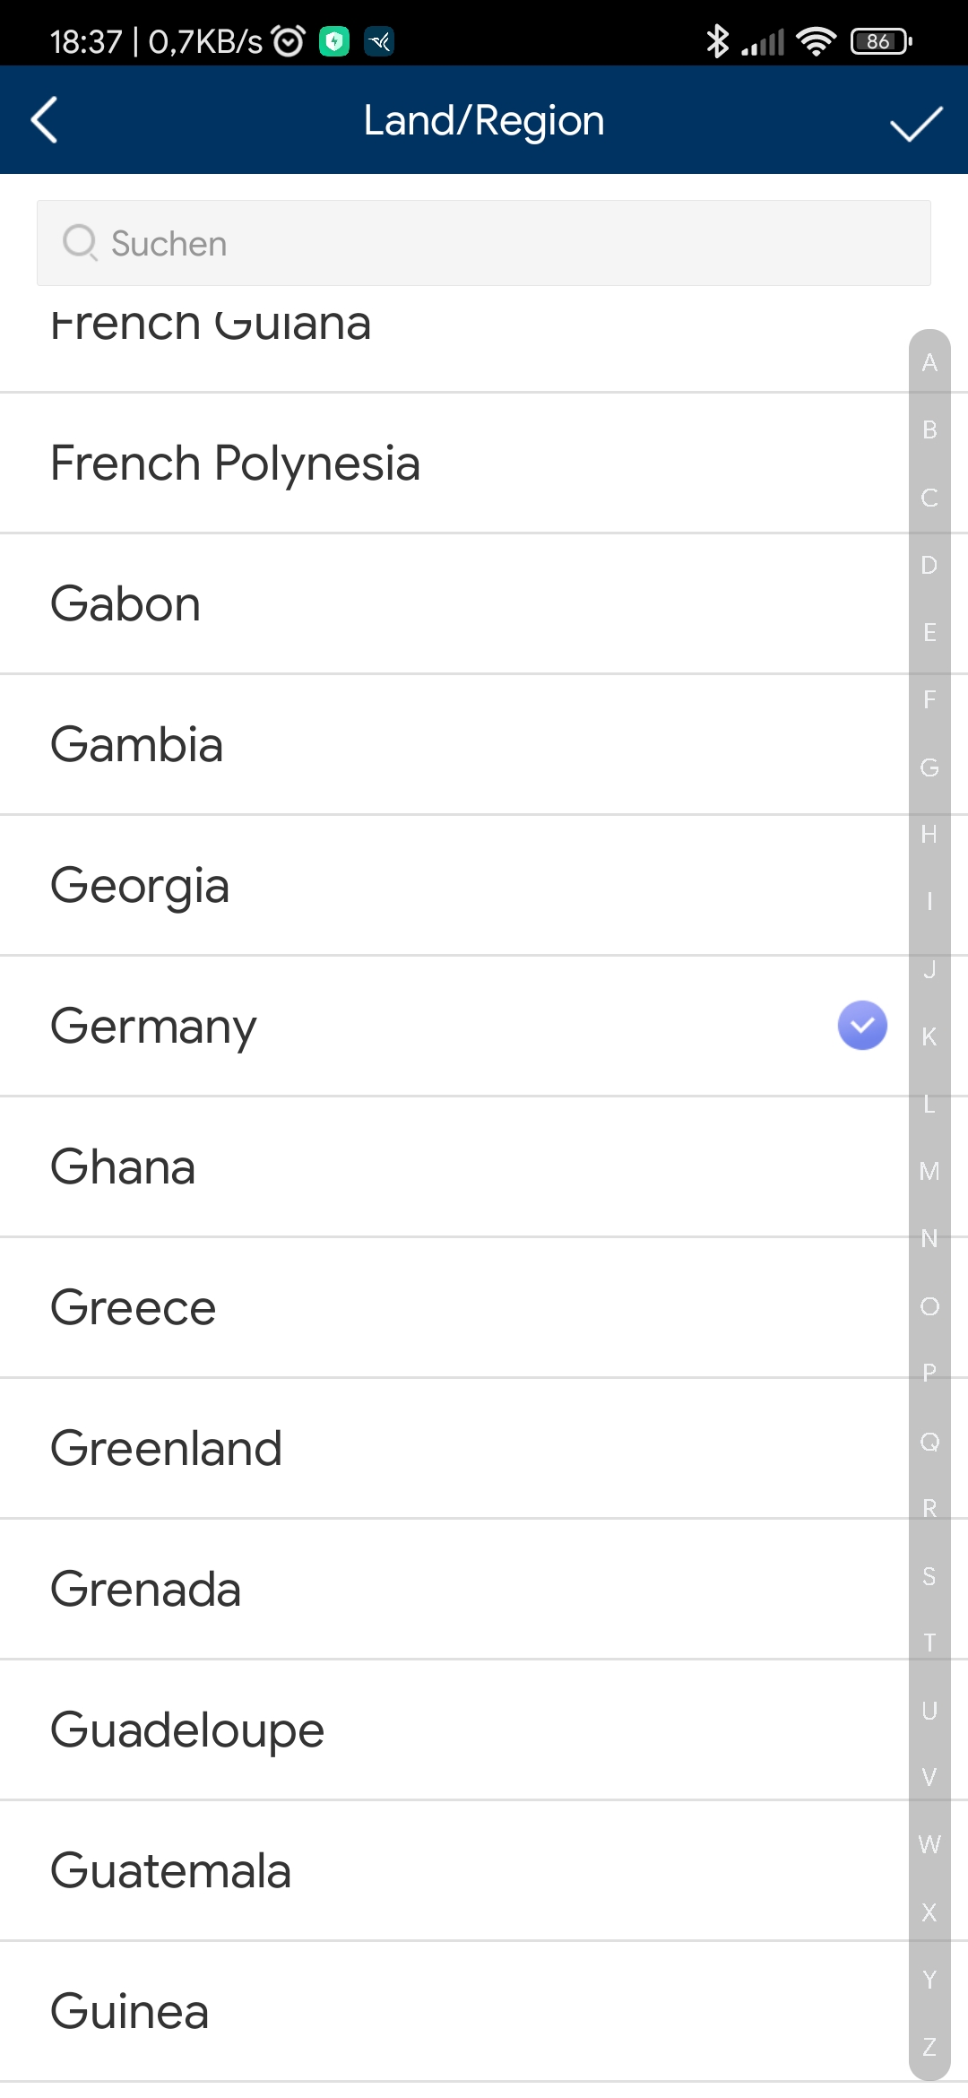Jump to letter A in index

[929, 362]
